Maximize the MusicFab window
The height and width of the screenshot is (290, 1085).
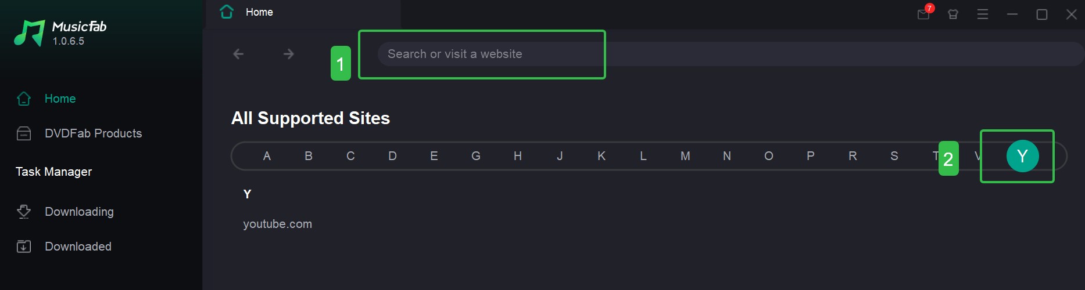(1042, 14)
